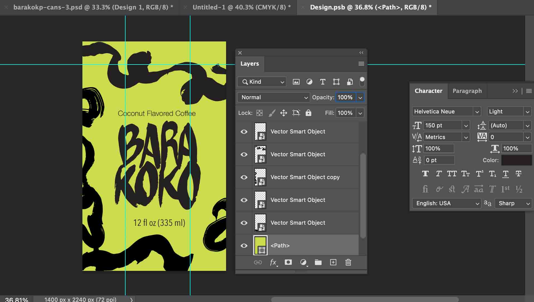The width and height of the screenshot is (534, 302).
Task: Hide the Vector Smart Object copy layer
Action: (244, 177)
